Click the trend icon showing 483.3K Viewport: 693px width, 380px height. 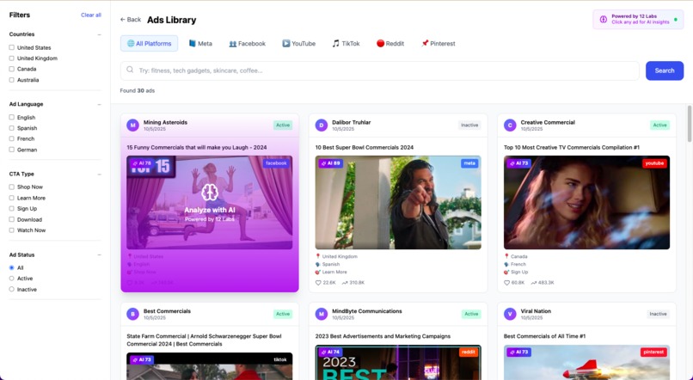(533, 283)
